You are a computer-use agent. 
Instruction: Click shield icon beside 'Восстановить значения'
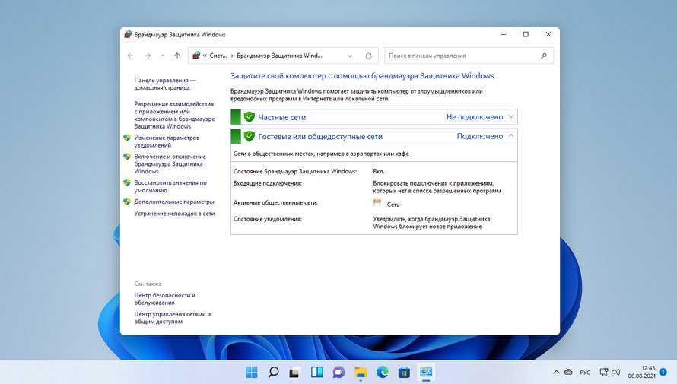pyautogui.click(x=127, y=182)
